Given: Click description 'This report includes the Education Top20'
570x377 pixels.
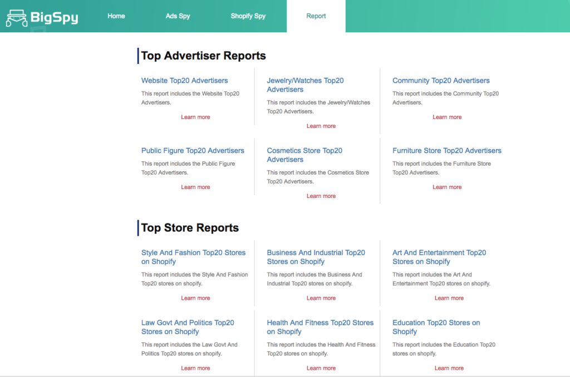Looking at the screenshot, I should pyautogui.click(x=444, y=349).
